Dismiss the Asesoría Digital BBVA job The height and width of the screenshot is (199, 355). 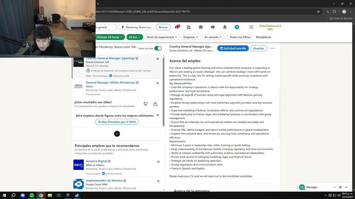[x=158, y=162]
